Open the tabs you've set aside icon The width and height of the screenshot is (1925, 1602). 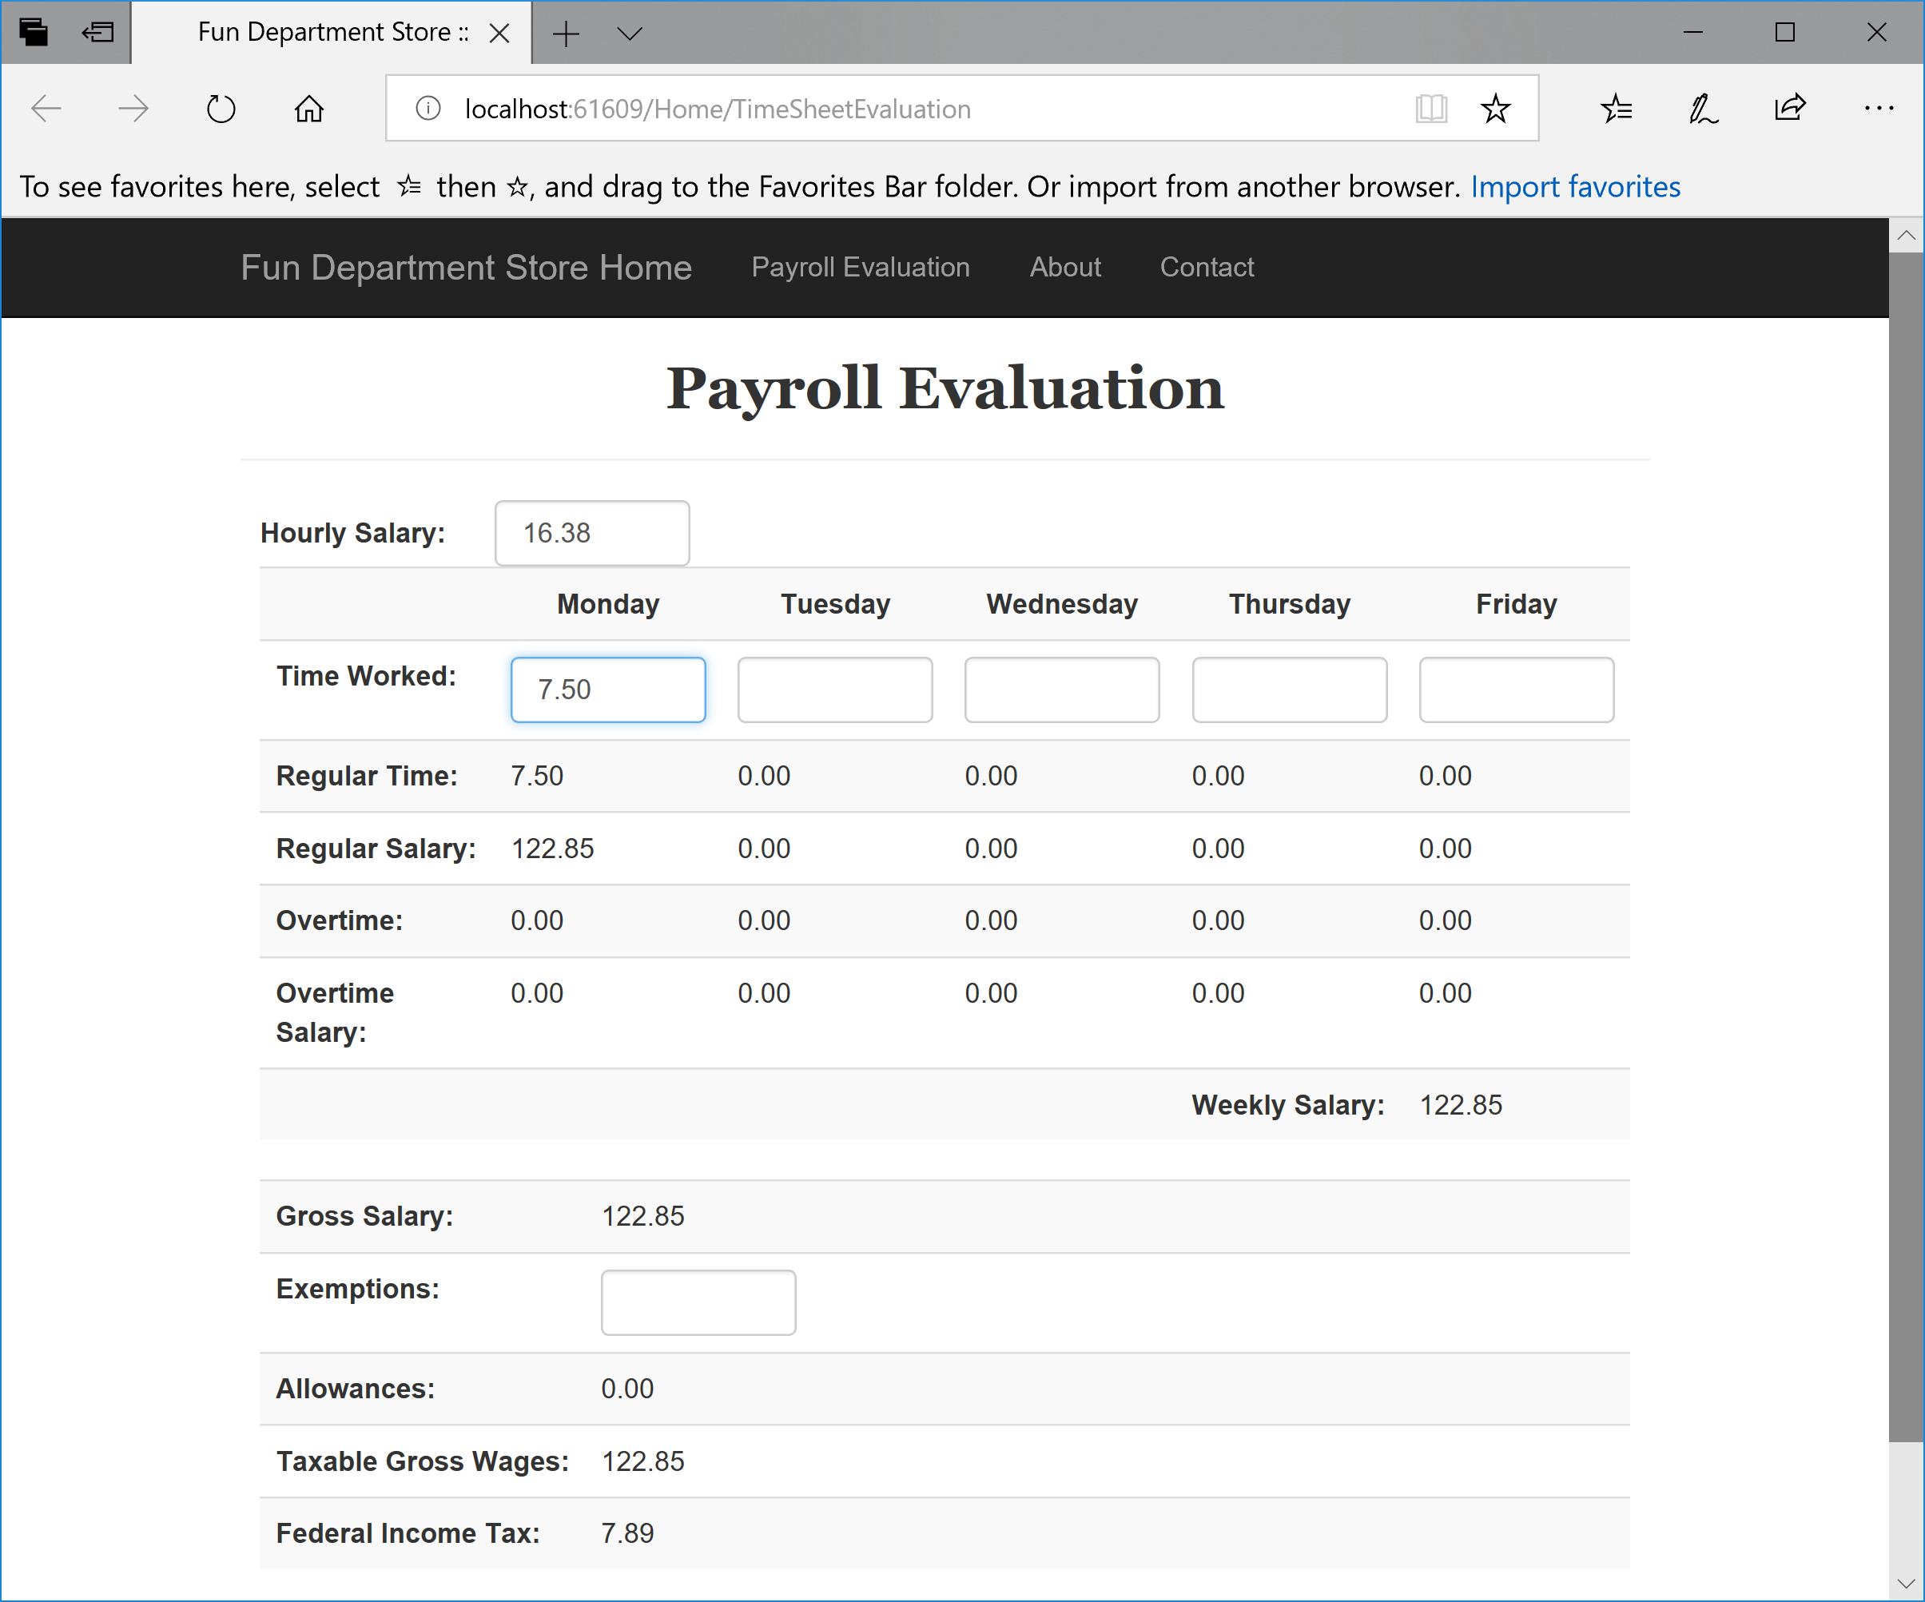tap(34, 32)
